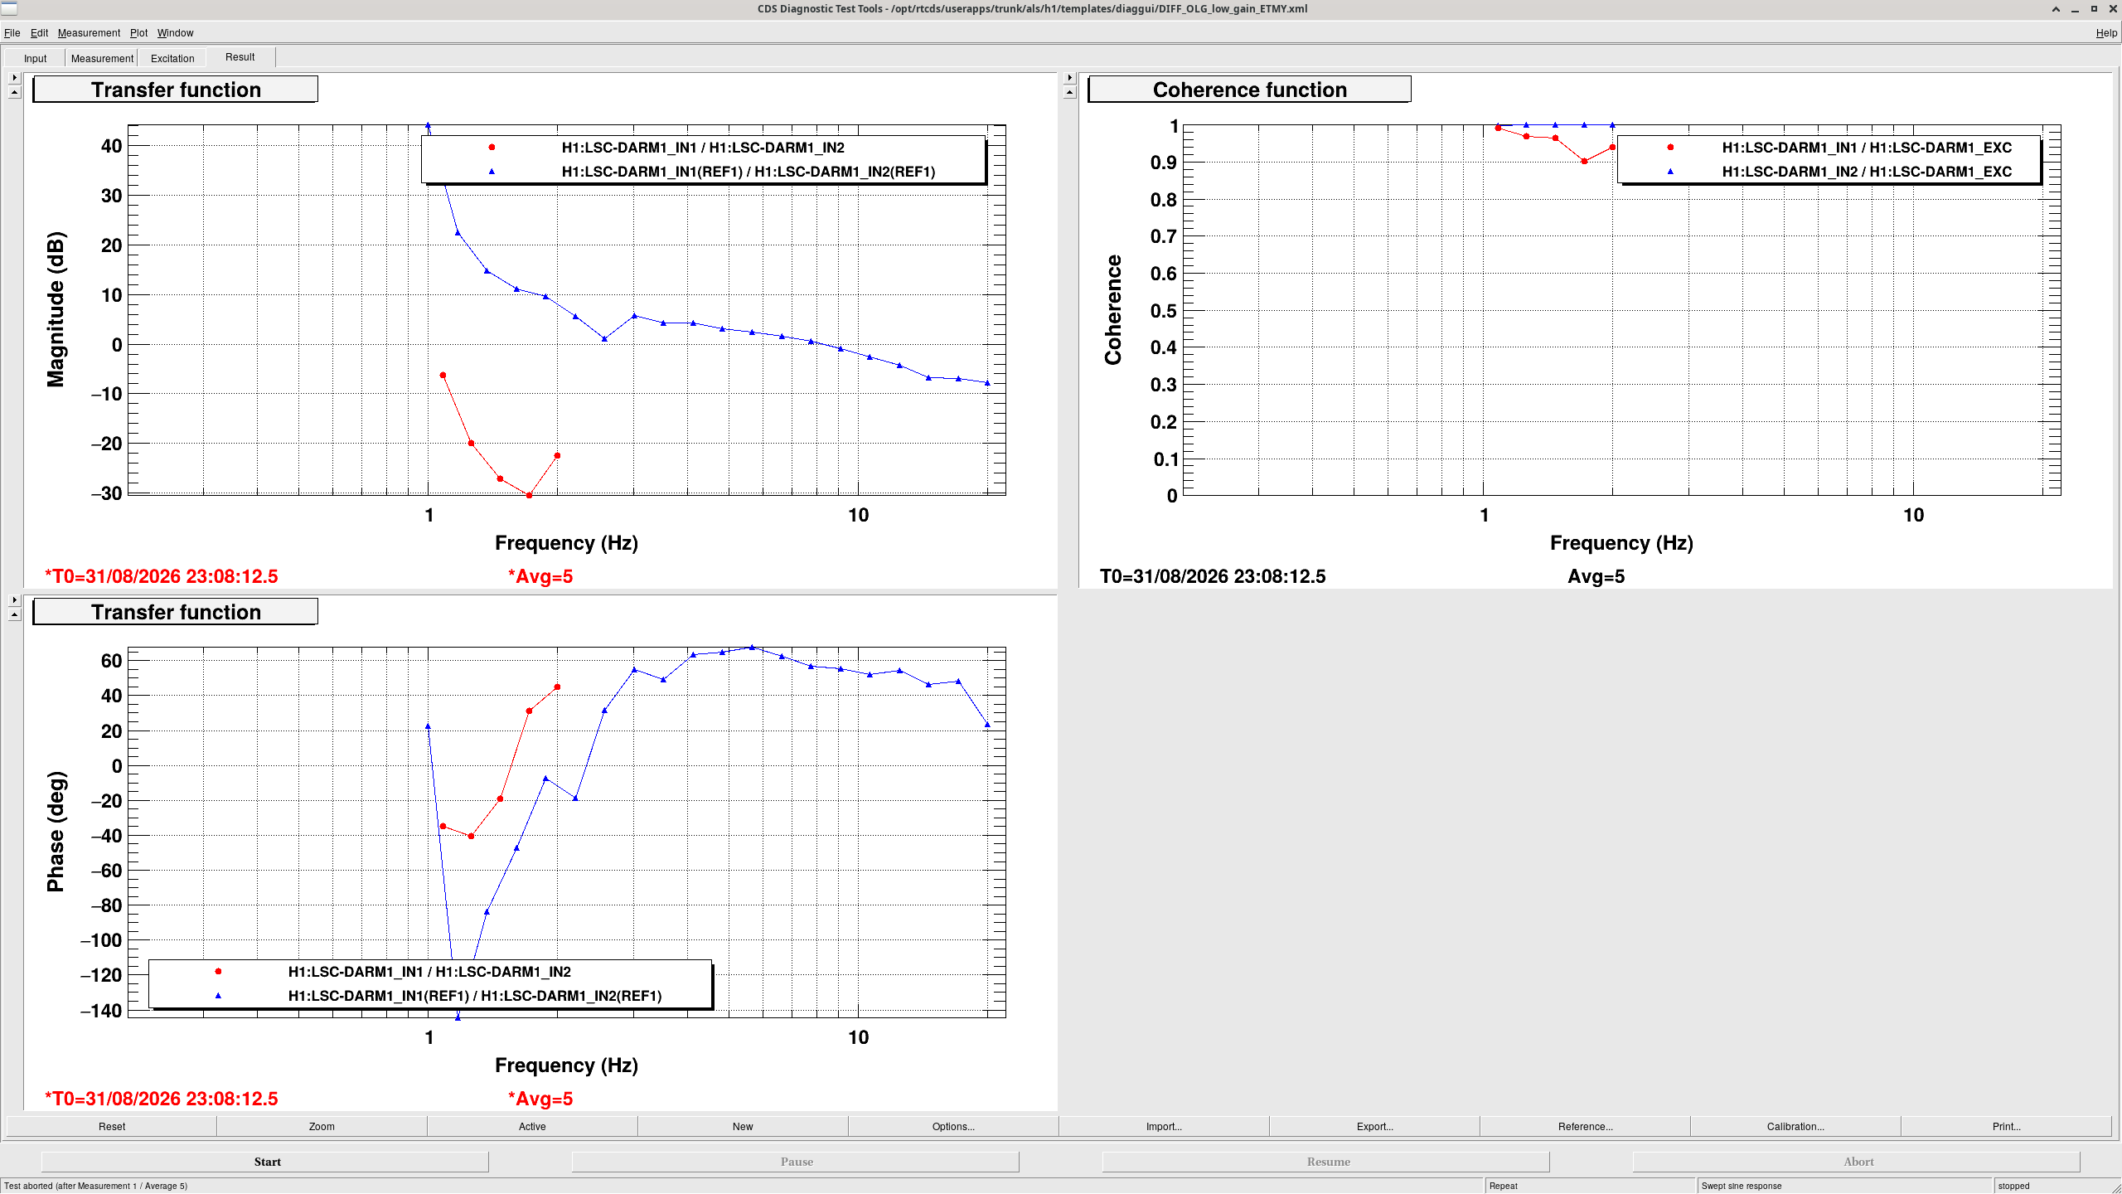Image resolution: width=2122 pixels, height=1194 pixels.
Task: Open the Calibration... dialog
Action: click(1795, 1126)
